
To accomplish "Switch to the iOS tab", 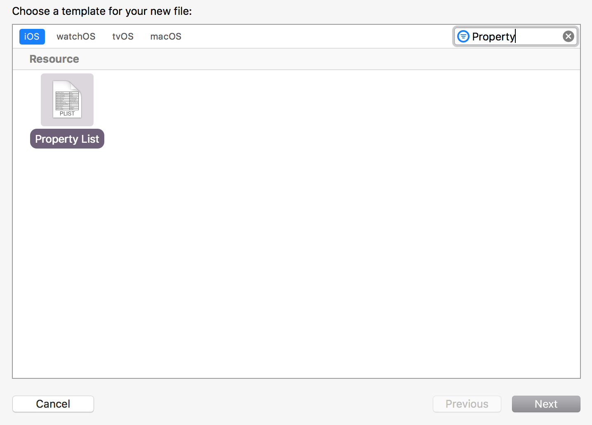I will click(x=32, y=36).
